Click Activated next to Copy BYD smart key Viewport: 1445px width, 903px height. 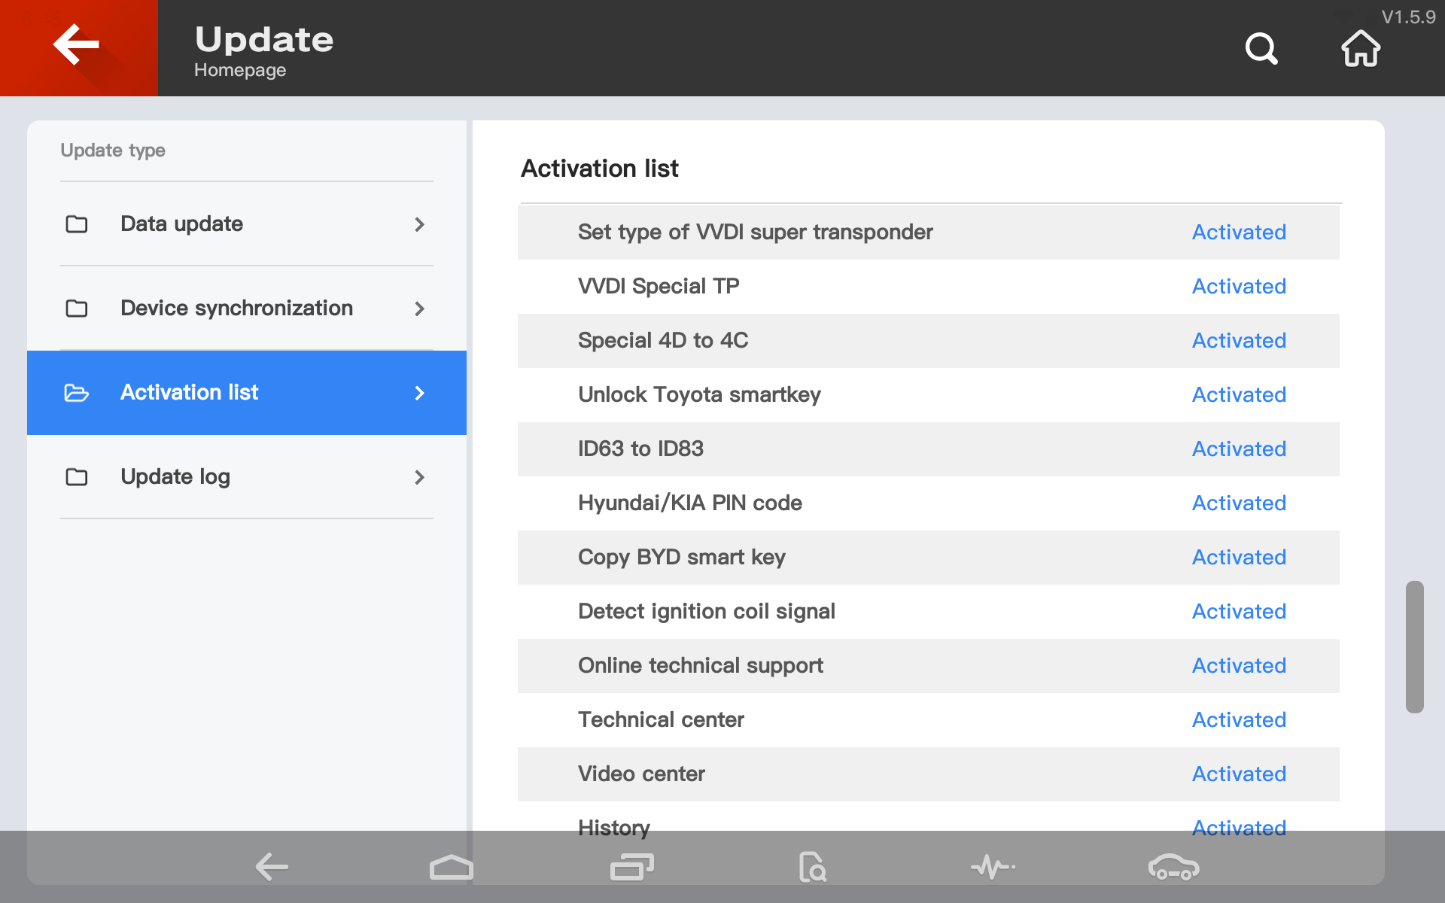click(x=1239, y=558)
